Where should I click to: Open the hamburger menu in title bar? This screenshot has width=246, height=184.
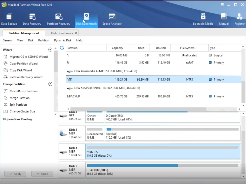(x=222, y=5)
